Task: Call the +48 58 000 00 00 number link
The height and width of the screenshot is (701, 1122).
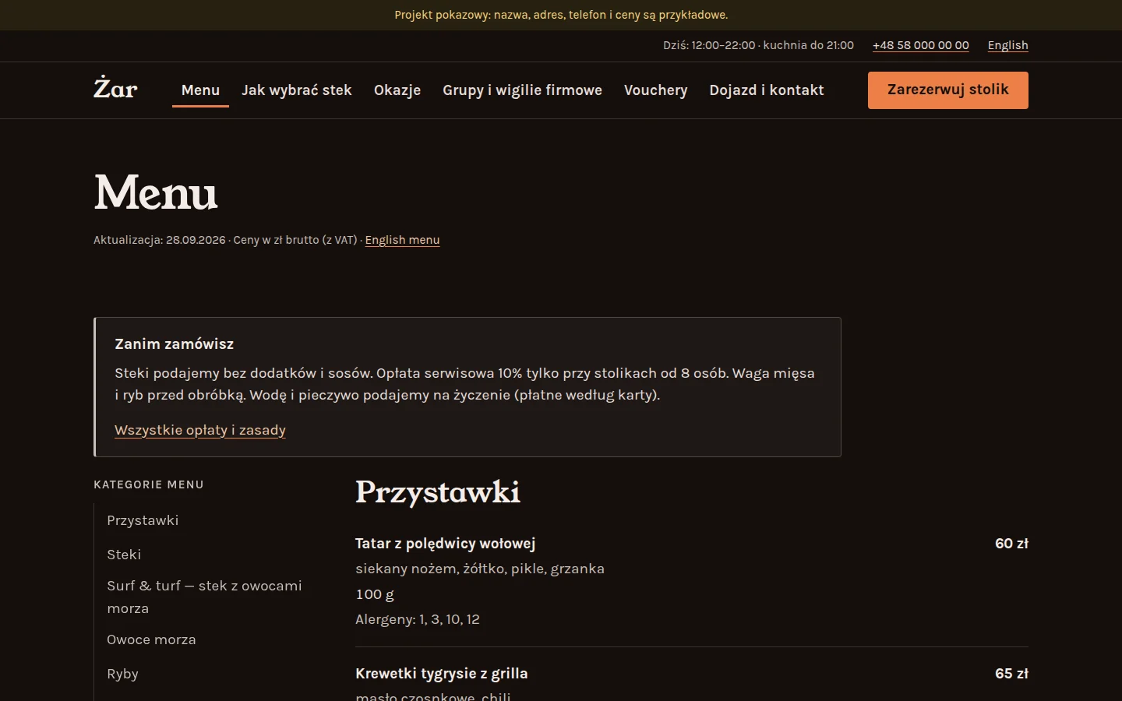Action: (921, 45)
